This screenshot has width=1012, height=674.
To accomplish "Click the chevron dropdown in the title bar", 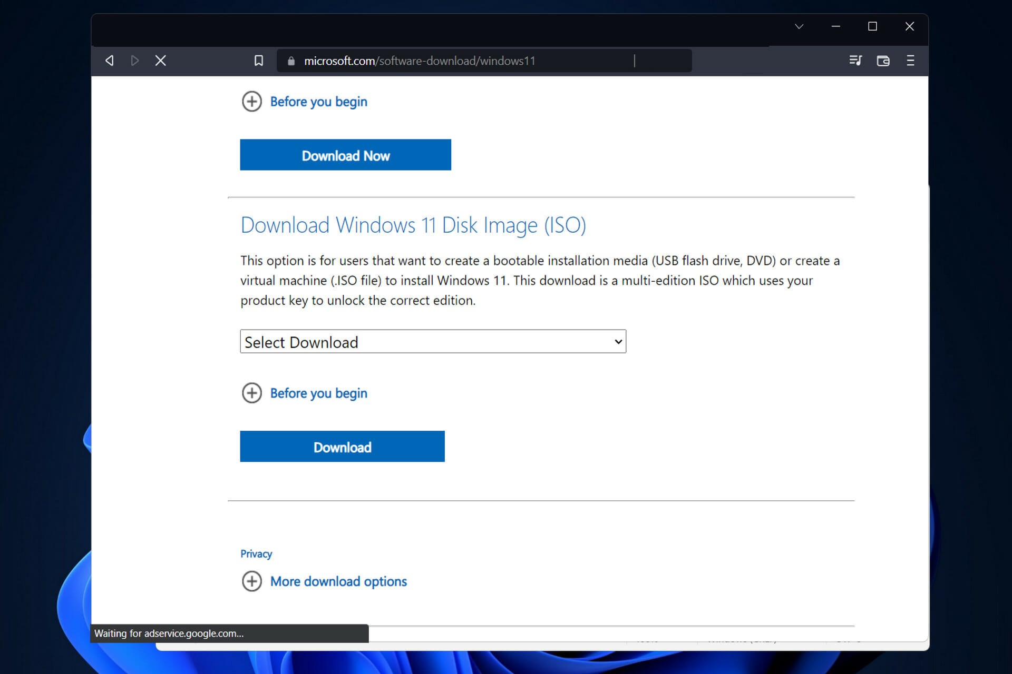I will pyautogui.click(x=799, y=26).
